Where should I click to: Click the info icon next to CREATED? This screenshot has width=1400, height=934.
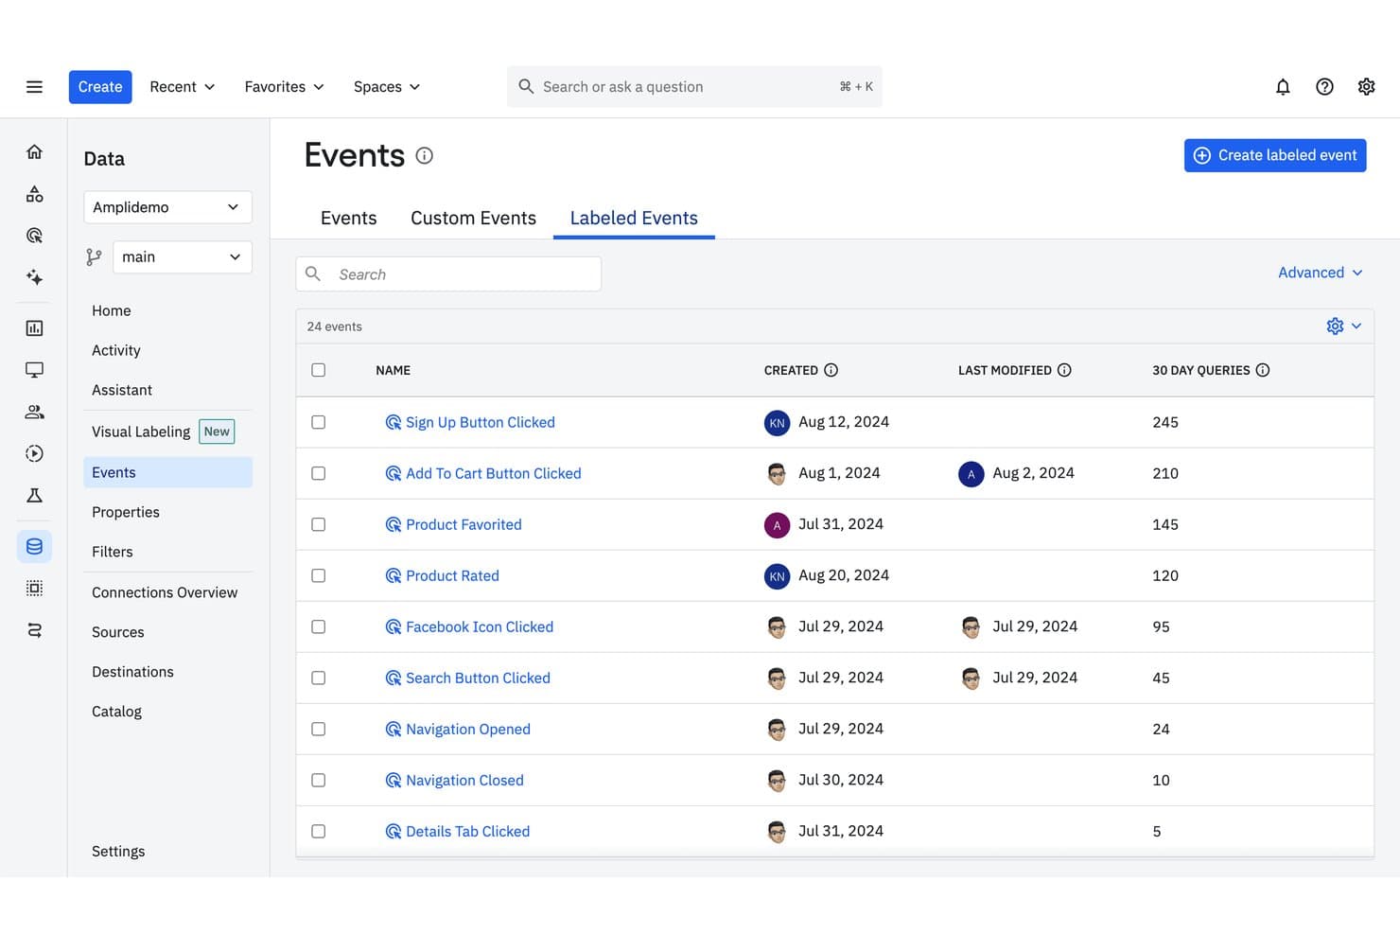coord(831,370)
